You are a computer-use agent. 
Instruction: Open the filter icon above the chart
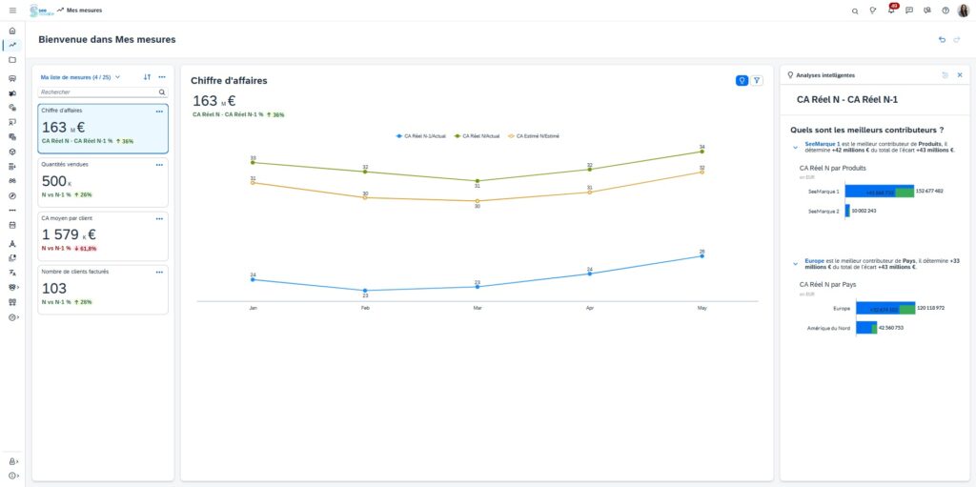point(757,81)
